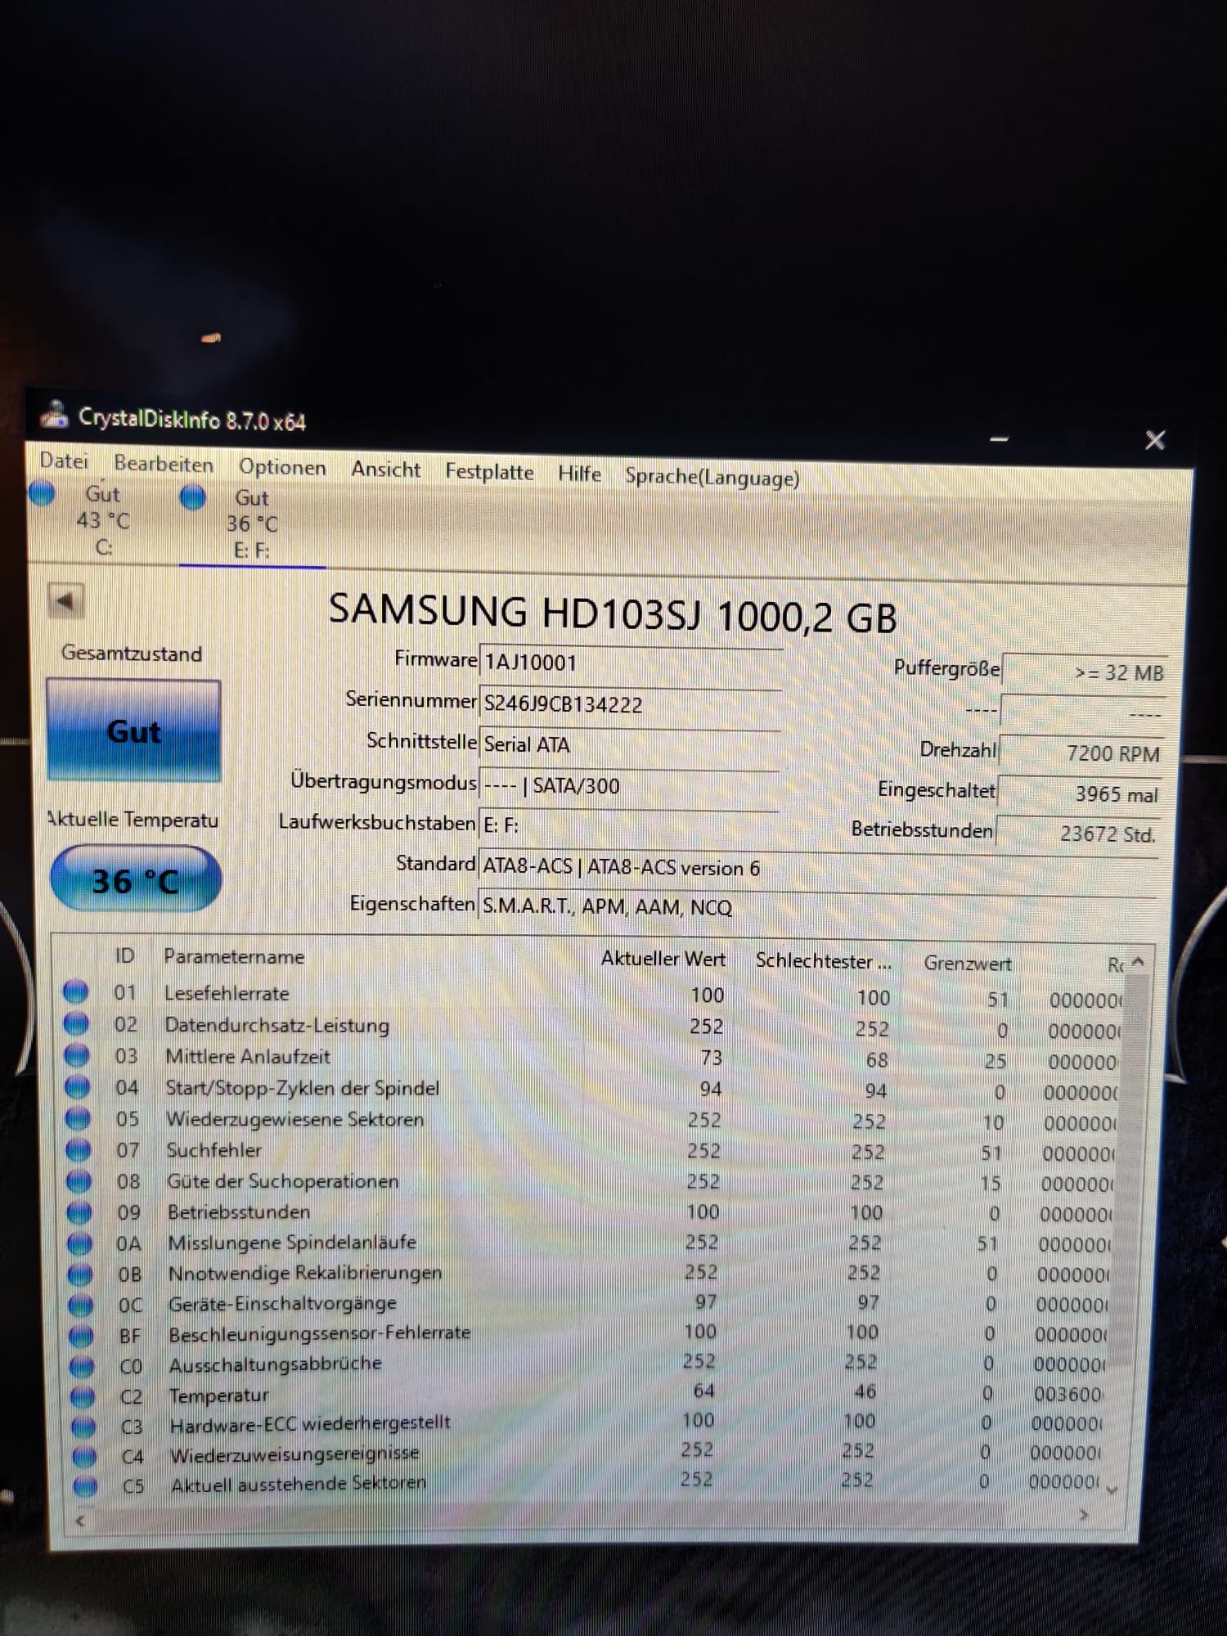Minimize the CrystalDiskInfo window
1227x1636 pixels.
[x=999, y=438]
